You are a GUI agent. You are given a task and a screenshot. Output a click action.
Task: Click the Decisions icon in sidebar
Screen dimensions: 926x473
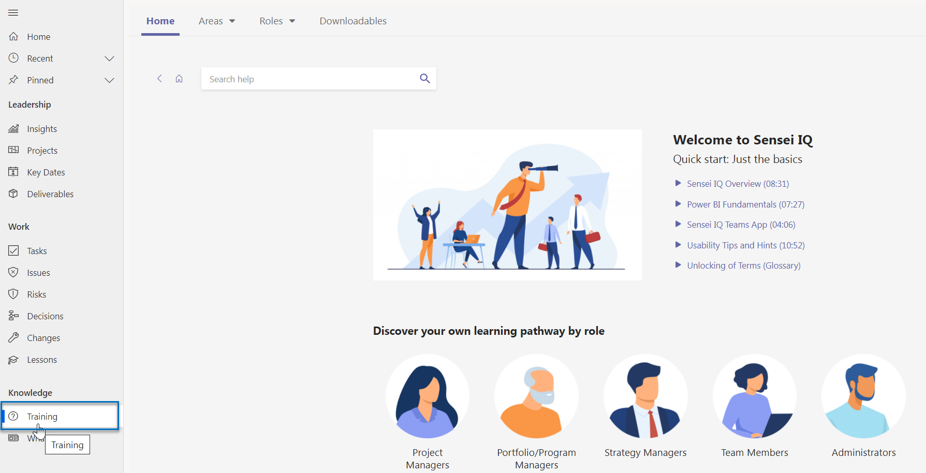13,316
